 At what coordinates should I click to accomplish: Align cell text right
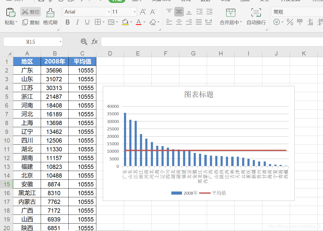click(x=189, y=22)
